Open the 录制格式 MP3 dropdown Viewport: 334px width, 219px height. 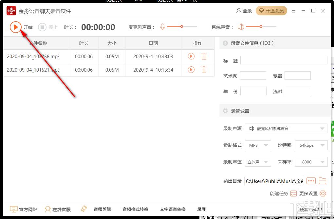[258, 145]
